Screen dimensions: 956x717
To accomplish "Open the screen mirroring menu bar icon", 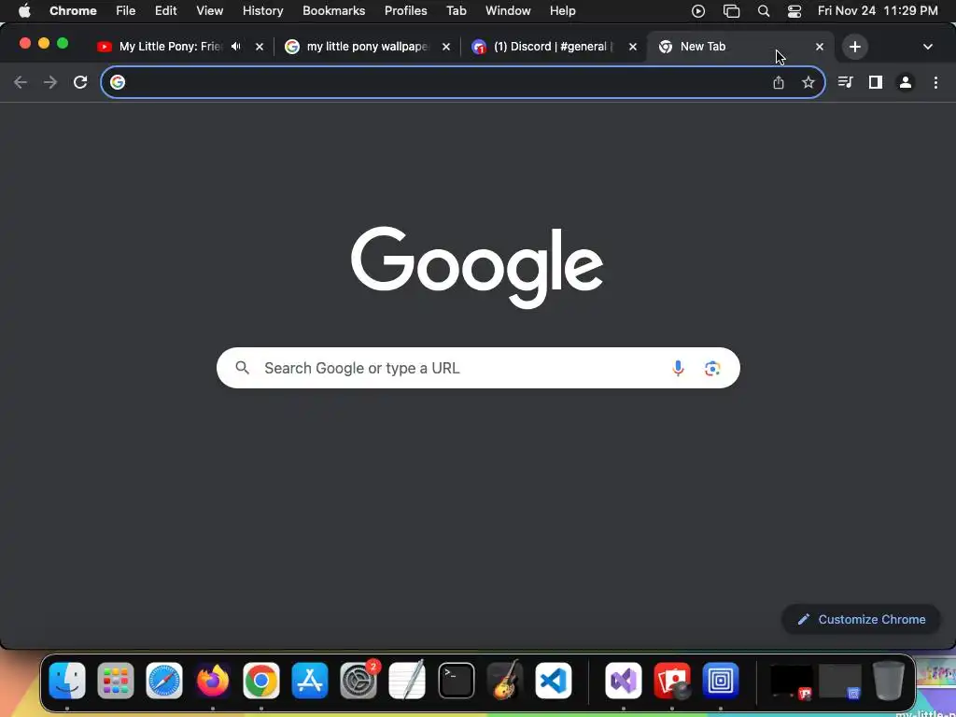I will click(x=731, y=11).
